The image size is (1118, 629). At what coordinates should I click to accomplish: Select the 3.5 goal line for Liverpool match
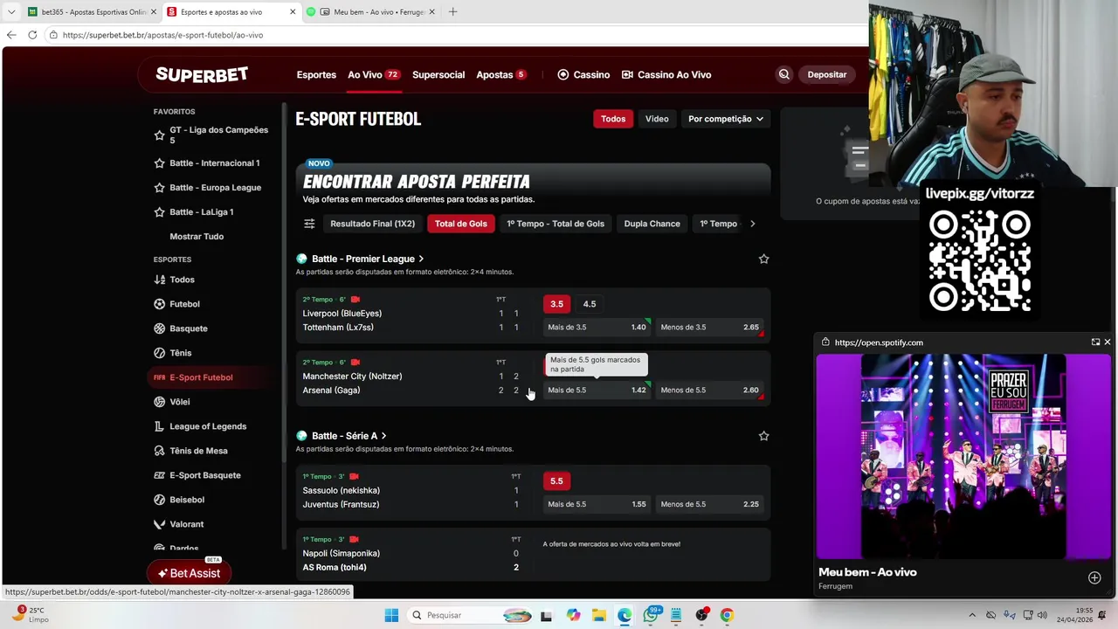[556, 304]
